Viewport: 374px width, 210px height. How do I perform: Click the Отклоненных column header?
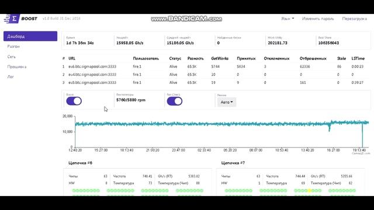tap(276, 58)
